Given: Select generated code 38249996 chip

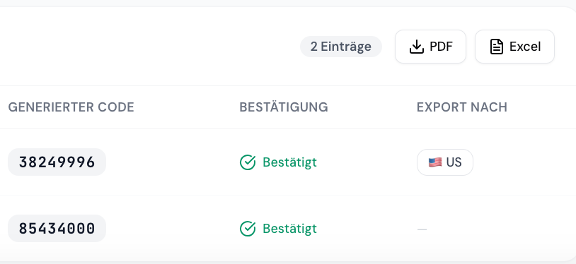Looking at the screenshot, I should (57, 162).
